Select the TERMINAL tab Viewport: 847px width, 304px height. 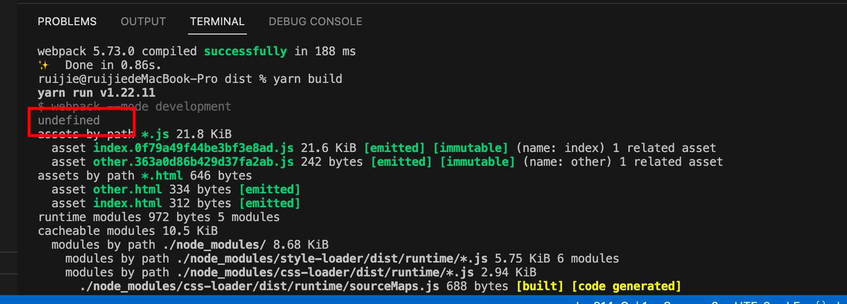(x=217, y=22)
